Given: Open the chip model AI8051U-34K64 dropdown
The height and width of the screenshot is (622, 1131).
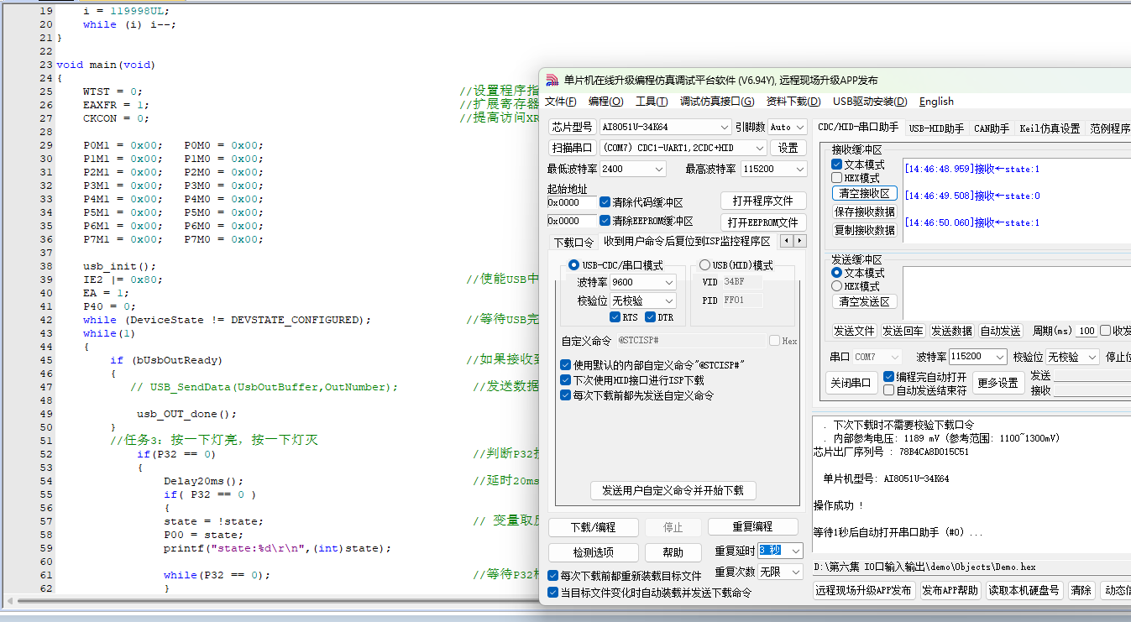Looking at the screenshot, I should pos(665,127).
